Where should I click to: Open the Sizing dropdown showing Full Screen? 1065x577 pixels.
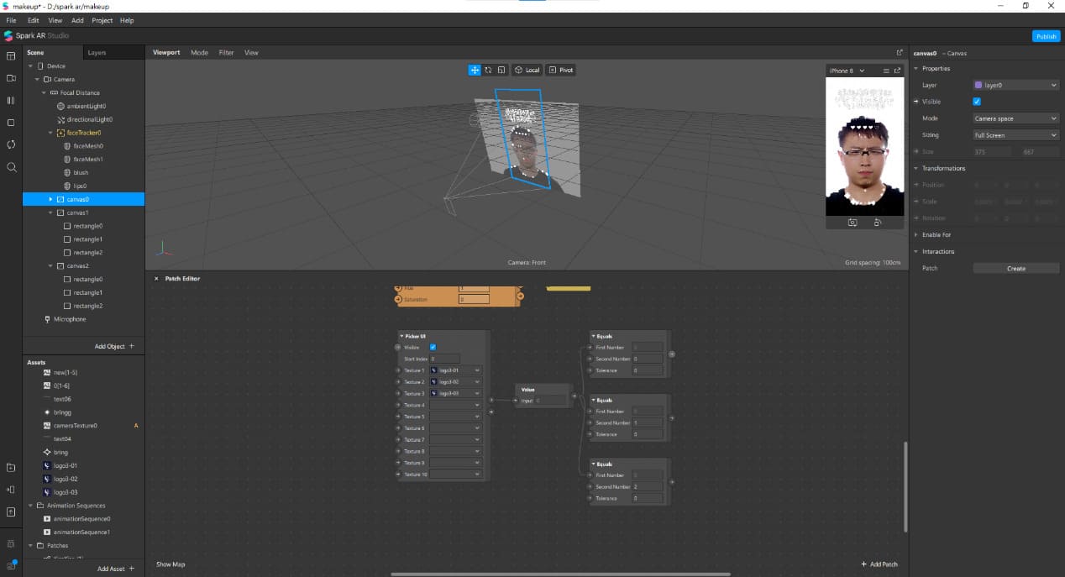[x=1016, y=134]
